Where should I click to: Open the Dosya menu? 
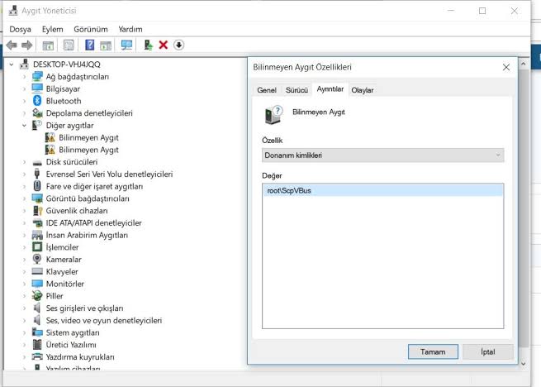(20, 30)
